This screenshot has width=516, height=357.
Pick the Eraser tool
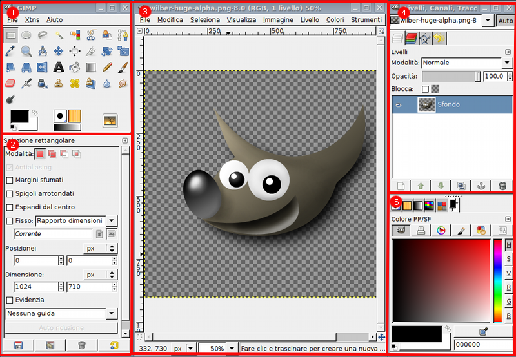click(x=11, y=82)
